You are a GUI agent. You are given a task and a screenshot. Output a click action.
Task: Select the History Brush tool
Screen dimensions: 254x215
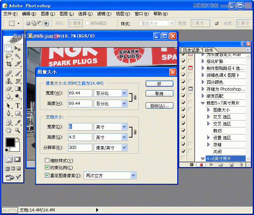17,81
